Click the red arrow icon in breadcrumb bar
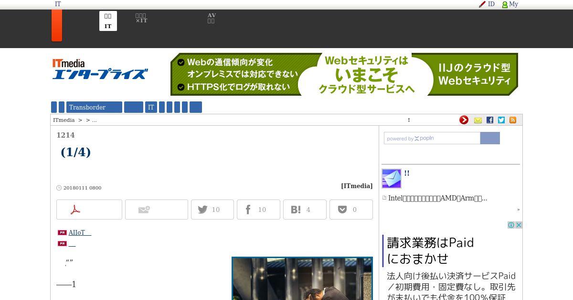Screen dimensions: 573x300 464,120
